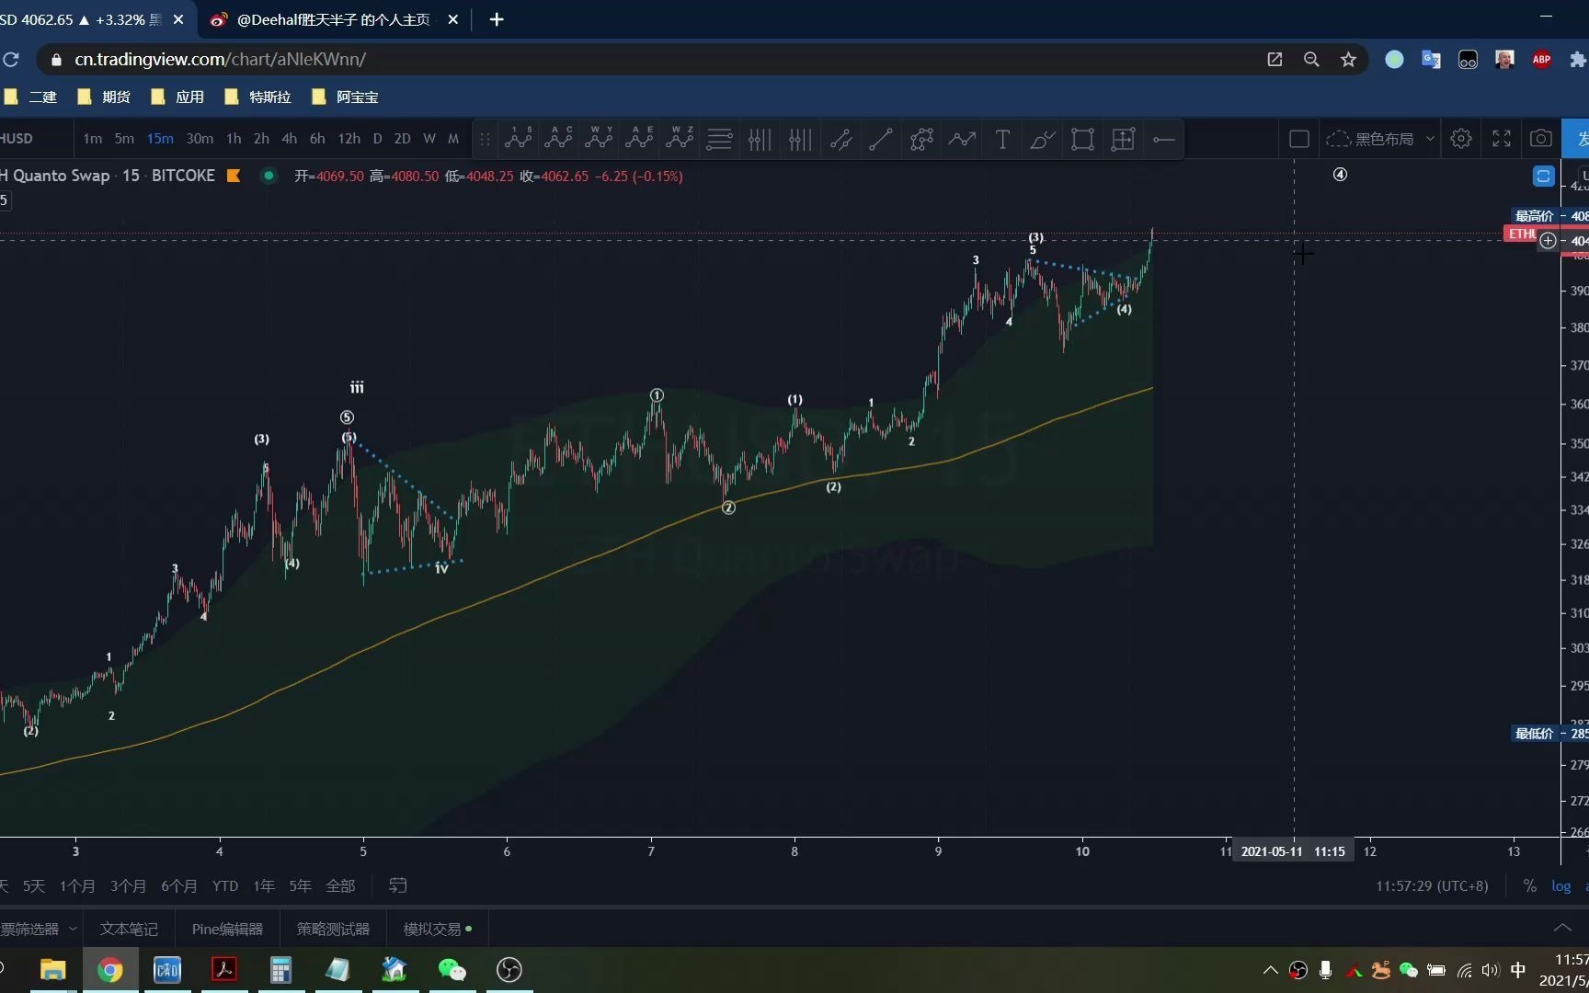
Task: Expand the stock screener dropdown arrow
Action: [x=73, y=929]
